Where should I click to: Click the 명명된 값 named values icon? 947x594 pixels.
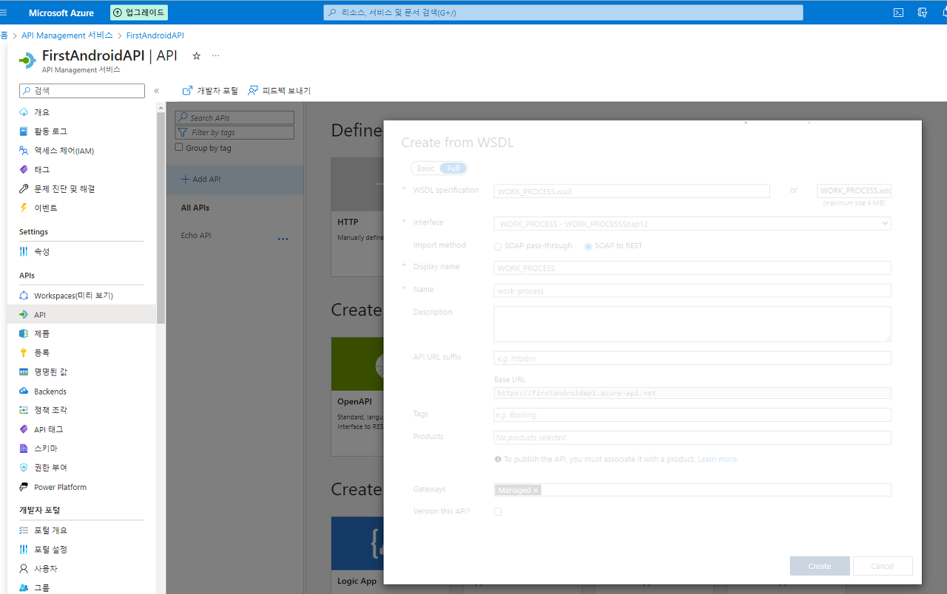(x=24, y=372)
